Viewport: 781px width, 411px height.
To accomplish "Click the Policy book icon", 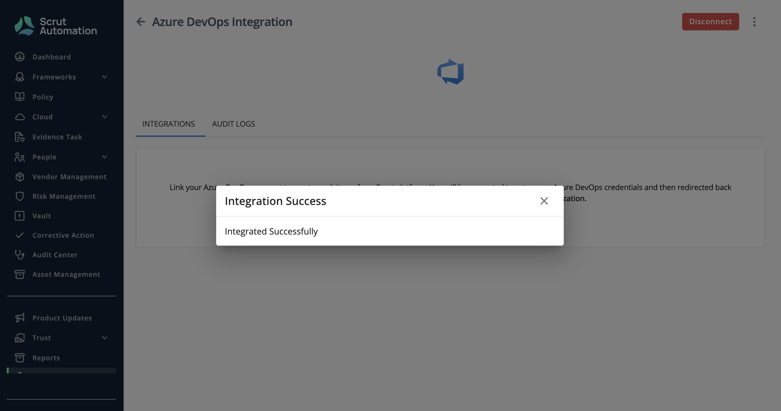I will [x=20, y=97].
